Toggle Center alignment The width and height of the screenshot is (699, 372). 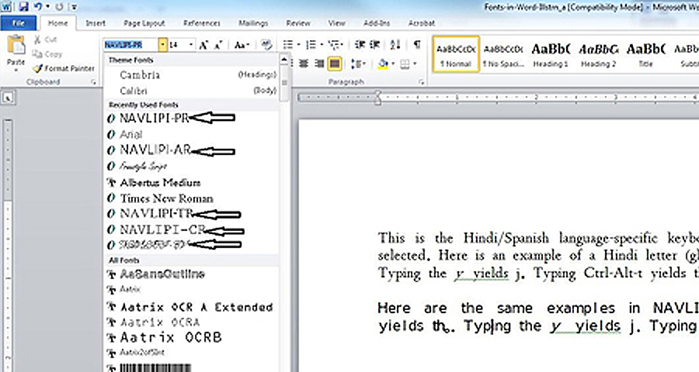(x=304, y=64)
